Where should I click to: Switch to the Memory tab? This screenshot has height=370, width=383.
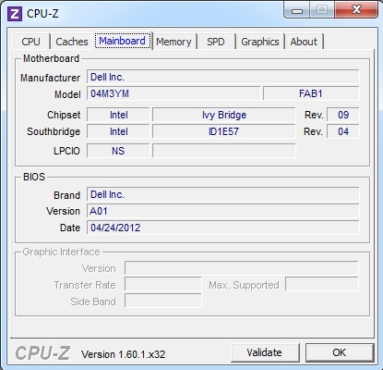(174, 42)
